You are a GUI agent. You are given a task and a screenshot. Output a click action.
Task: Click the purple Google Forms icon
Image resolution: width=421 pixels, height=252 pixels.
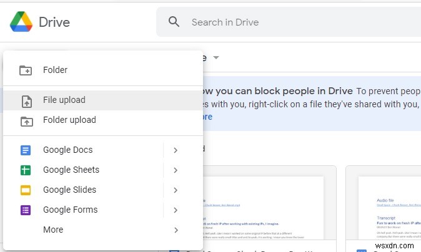(26, 210)
